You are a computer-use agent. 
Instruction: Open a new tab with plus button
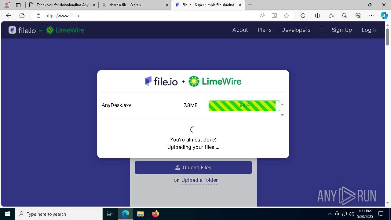[250, 5]
